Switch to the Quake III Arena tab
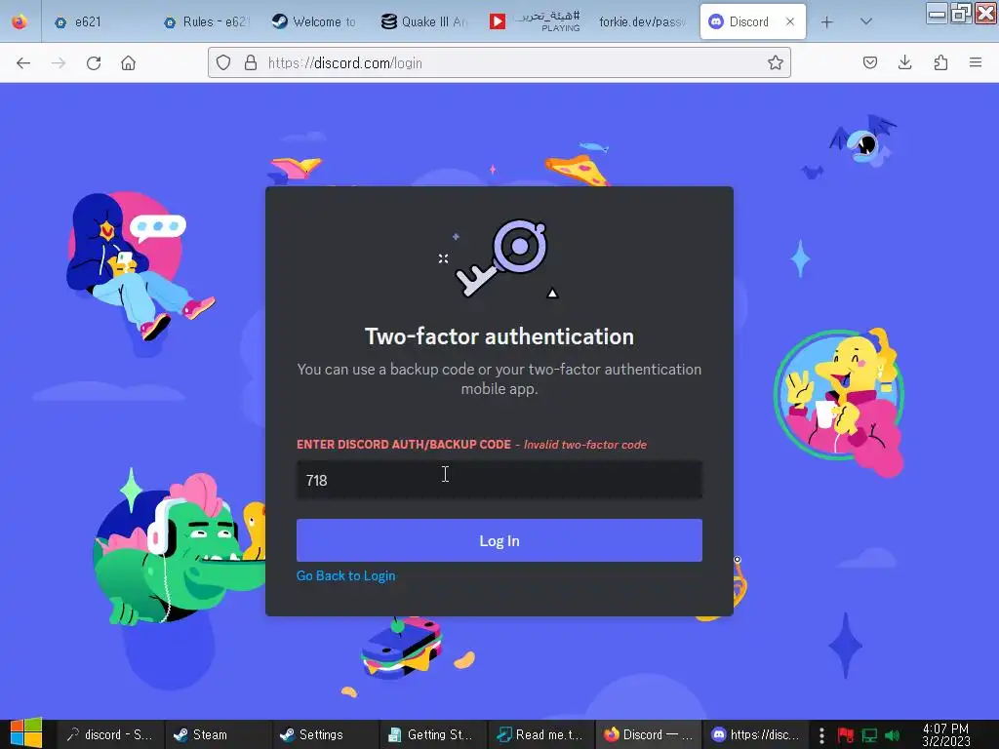 [424, 21]
